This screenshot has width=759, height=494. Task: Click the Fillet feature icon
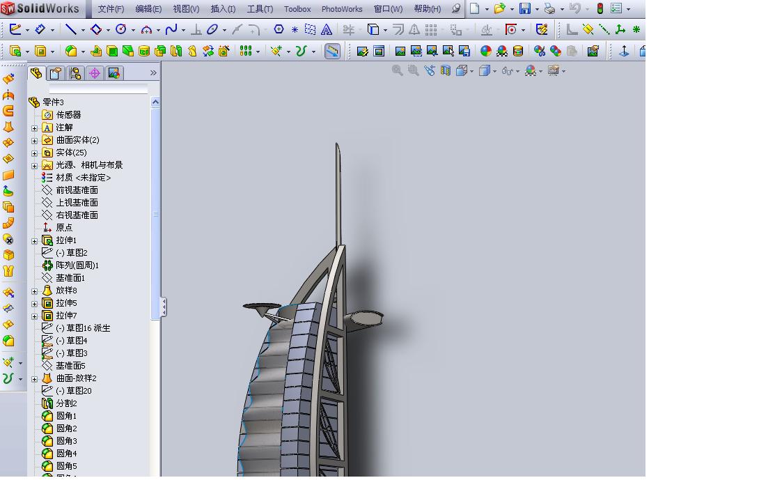71,51
